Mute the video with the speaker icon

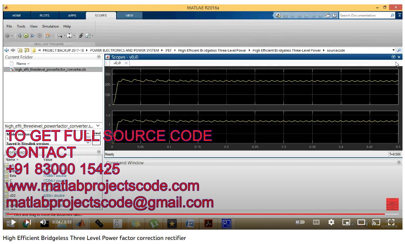[x=43, y=222]
